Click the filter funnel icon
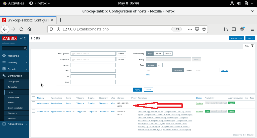 (252, 46)
